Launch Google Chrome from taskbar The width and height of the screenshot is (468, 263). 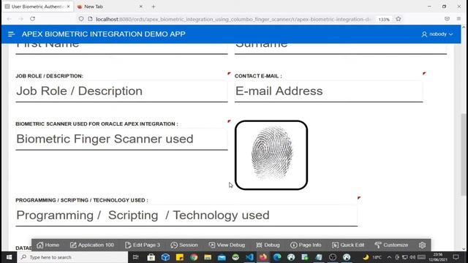(194, 257)
